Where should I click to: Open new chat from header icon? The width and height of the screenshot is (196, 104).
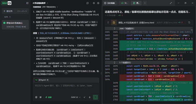click(x=87, y=3)
